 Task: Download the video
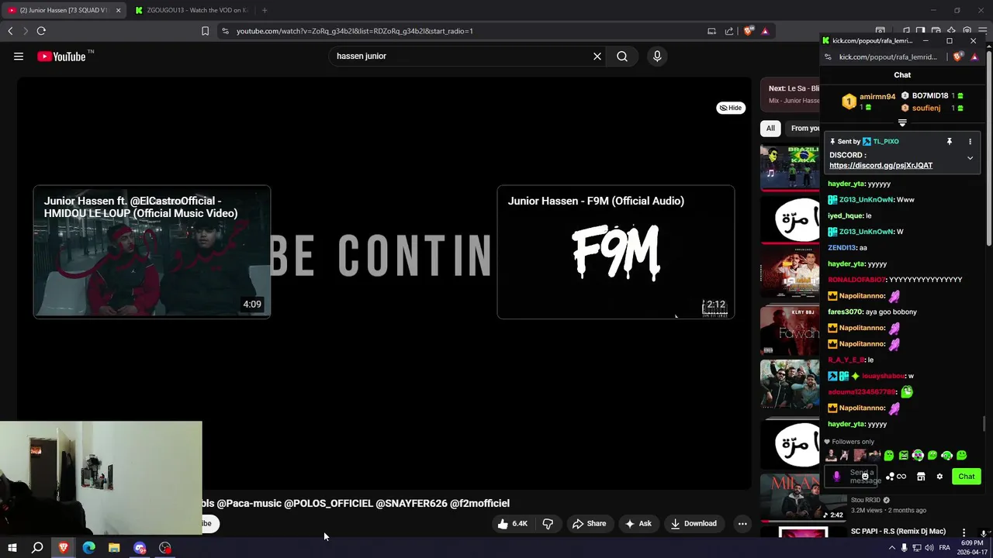(x=694, y=524)
